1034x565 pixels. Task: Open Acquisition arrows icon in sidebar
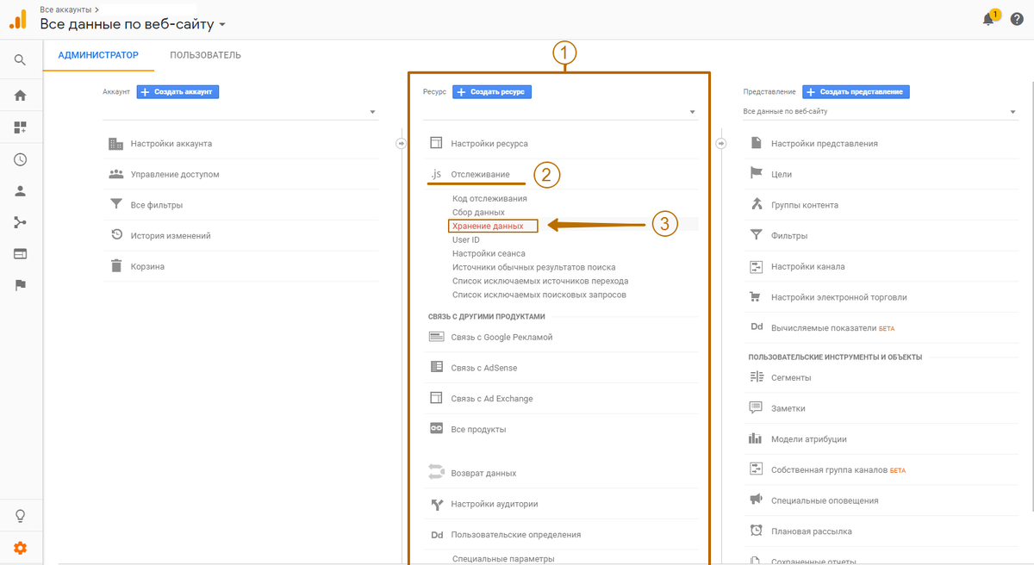[20, 222]
